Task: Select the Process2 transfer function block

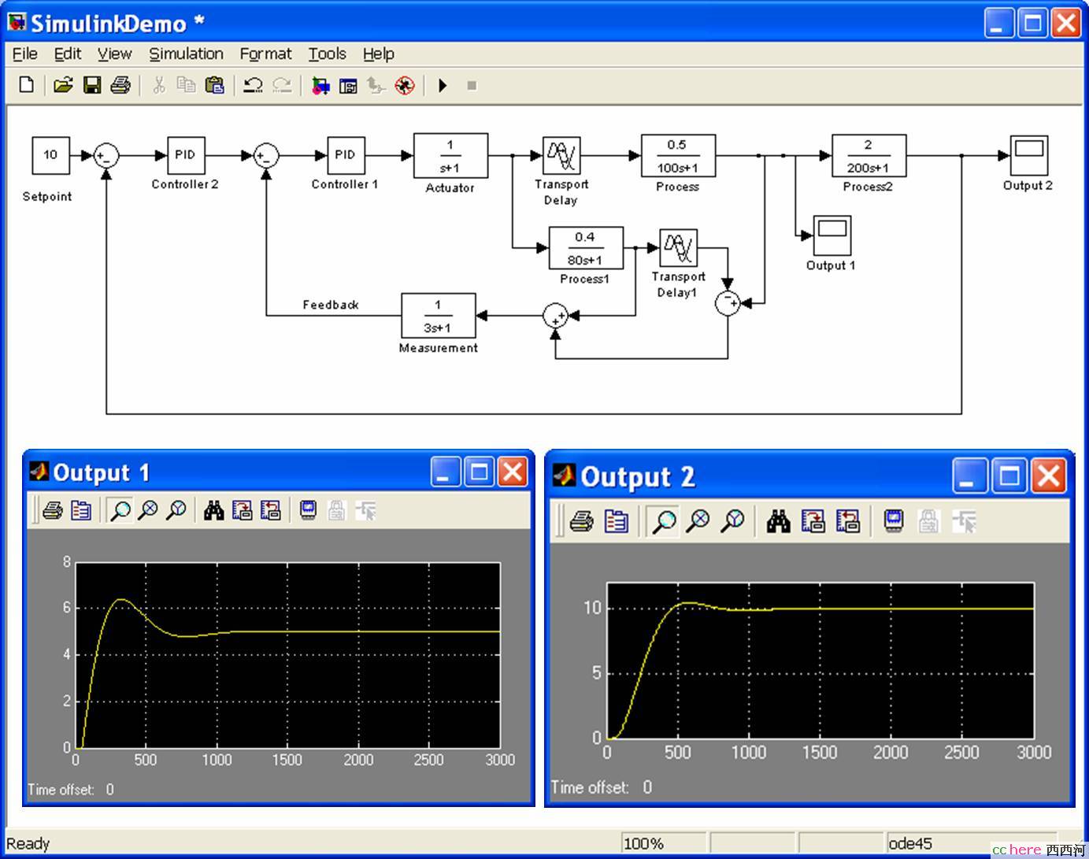Action: 869,156
